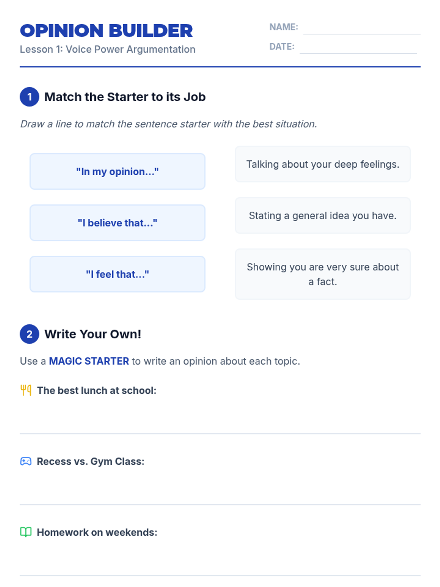
Task: Select the "In my opinion..." starter box
Action: (117, 171)
